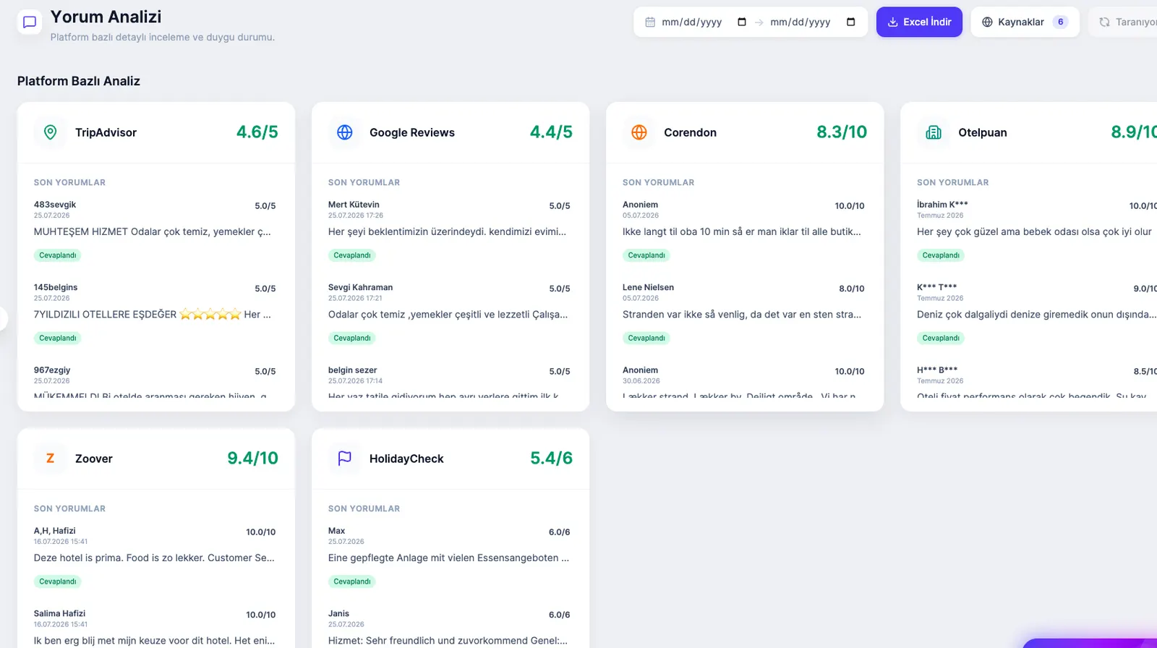Click the Platform Bazlı Analiz heading
This screenshot has width=1157, height=648.
[x=79, y=81]
